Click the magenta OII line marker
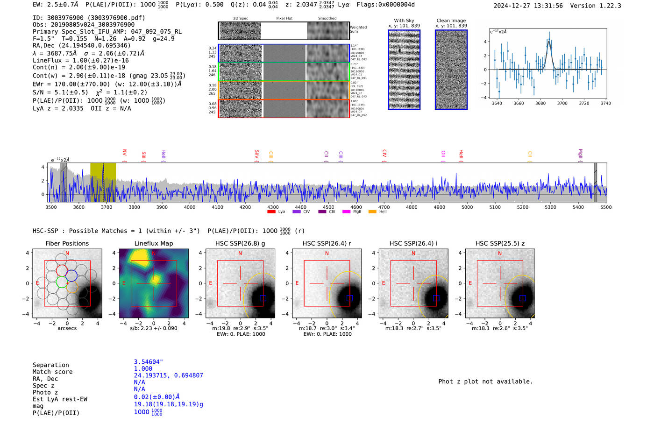Viewport: 654px width, 445px height. (443, 156)
